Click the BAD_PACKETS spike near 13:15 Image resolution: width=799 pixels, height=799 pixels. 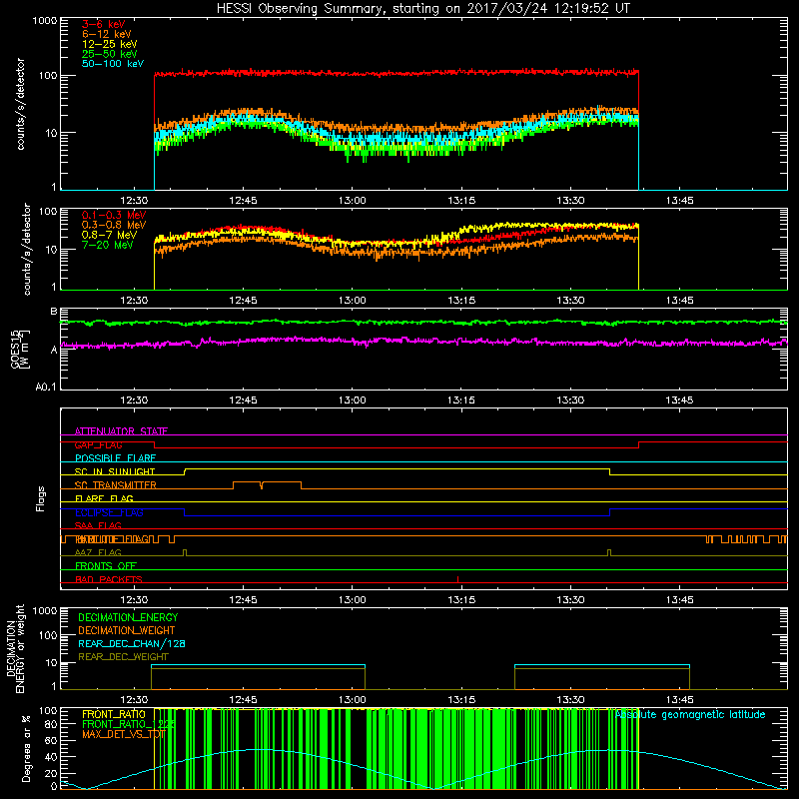pyautogui.click(x=457, y=579)
